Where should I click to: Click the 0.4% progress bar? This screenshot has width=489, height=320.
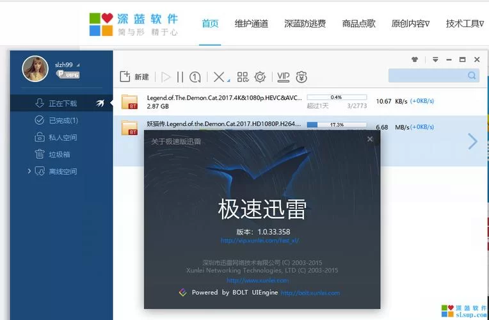[x=337, y=97]
